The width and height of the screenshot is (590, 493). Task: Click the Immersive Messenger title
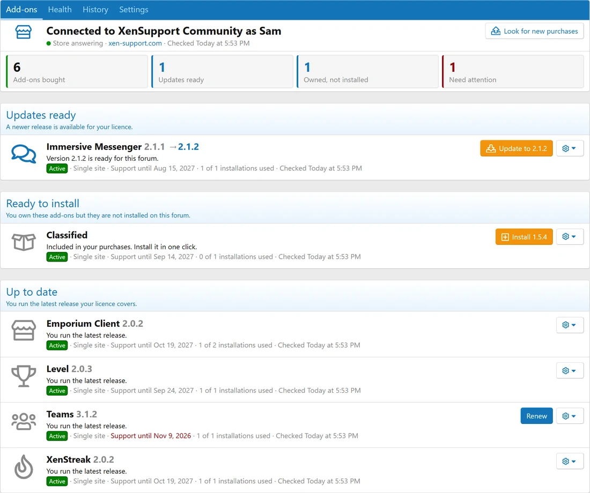pos(94,147)
